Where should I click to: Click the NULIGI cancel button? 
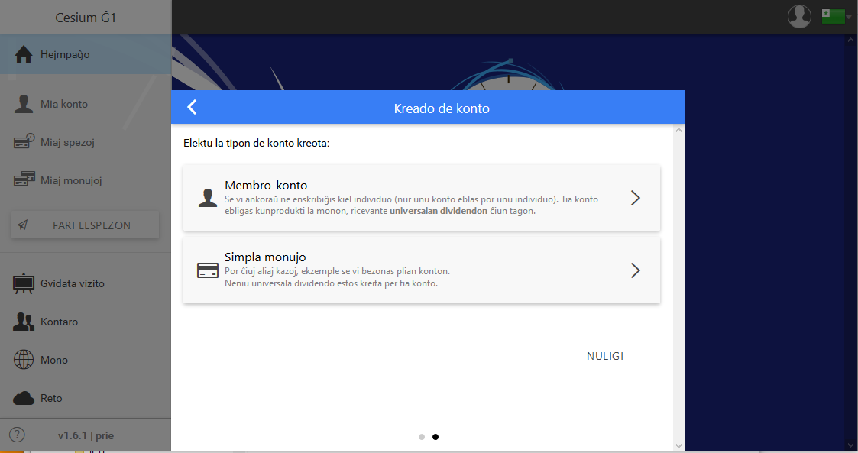coord(605,356)
